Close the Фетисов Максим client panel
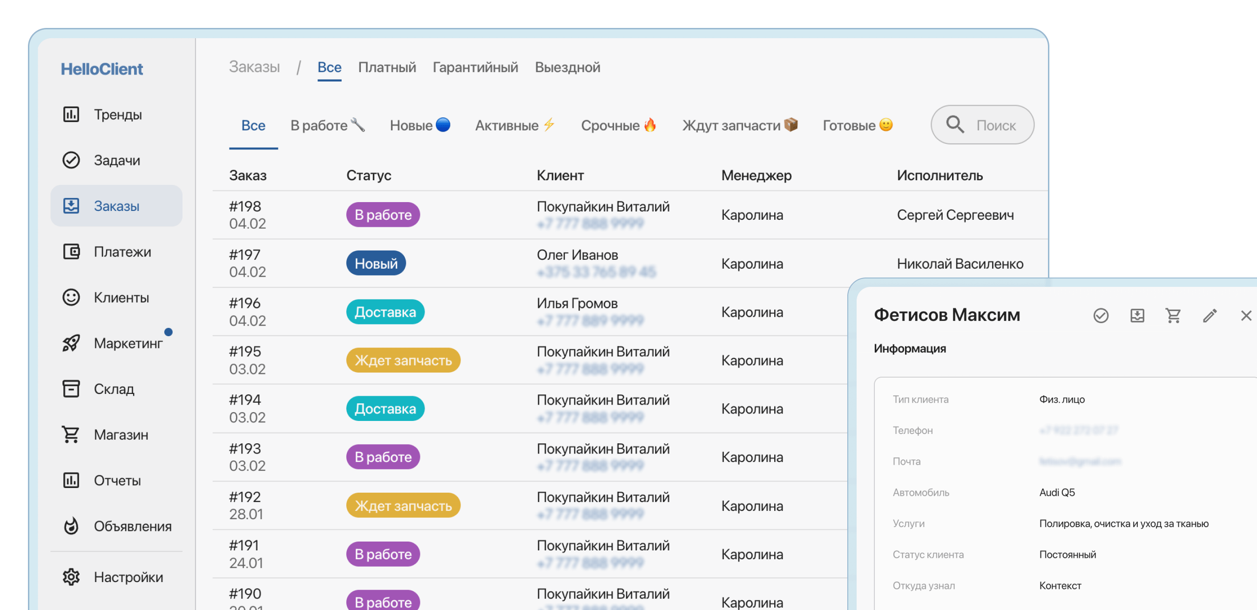1257x610 pixels. [1245, 316]
